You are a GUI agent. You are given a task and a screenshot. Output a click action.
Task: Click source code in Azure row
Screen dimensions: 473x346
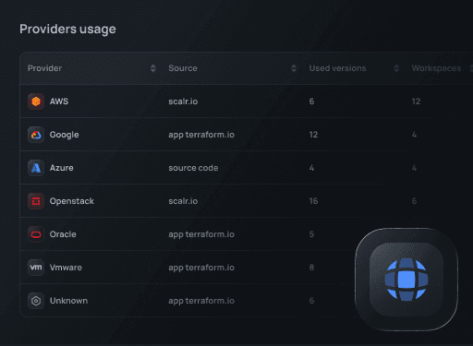tap(193, 168)
